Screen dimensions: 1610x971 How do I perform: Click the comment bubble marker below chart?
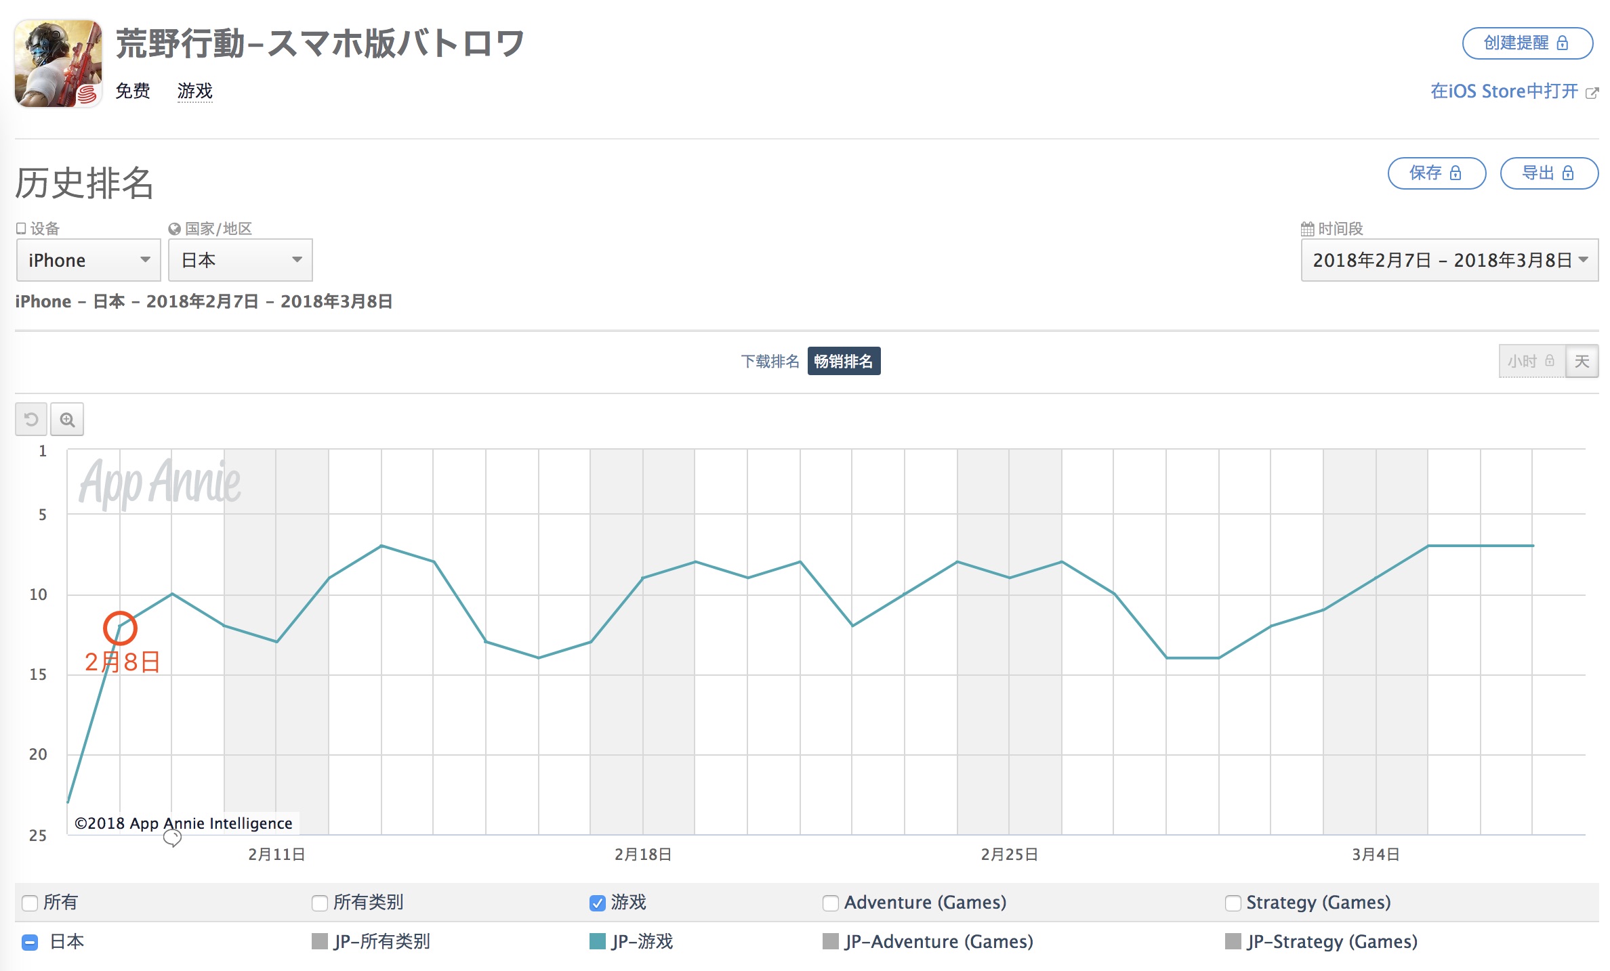click(x=172, y=838)
